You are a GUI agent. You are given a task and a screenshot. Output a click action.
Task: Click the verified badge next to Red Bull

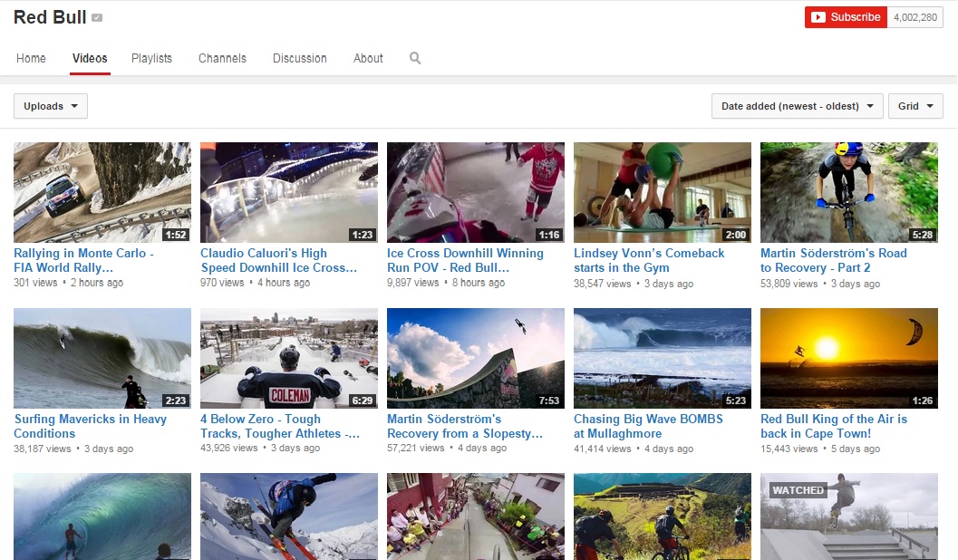[x=97, y=18]
